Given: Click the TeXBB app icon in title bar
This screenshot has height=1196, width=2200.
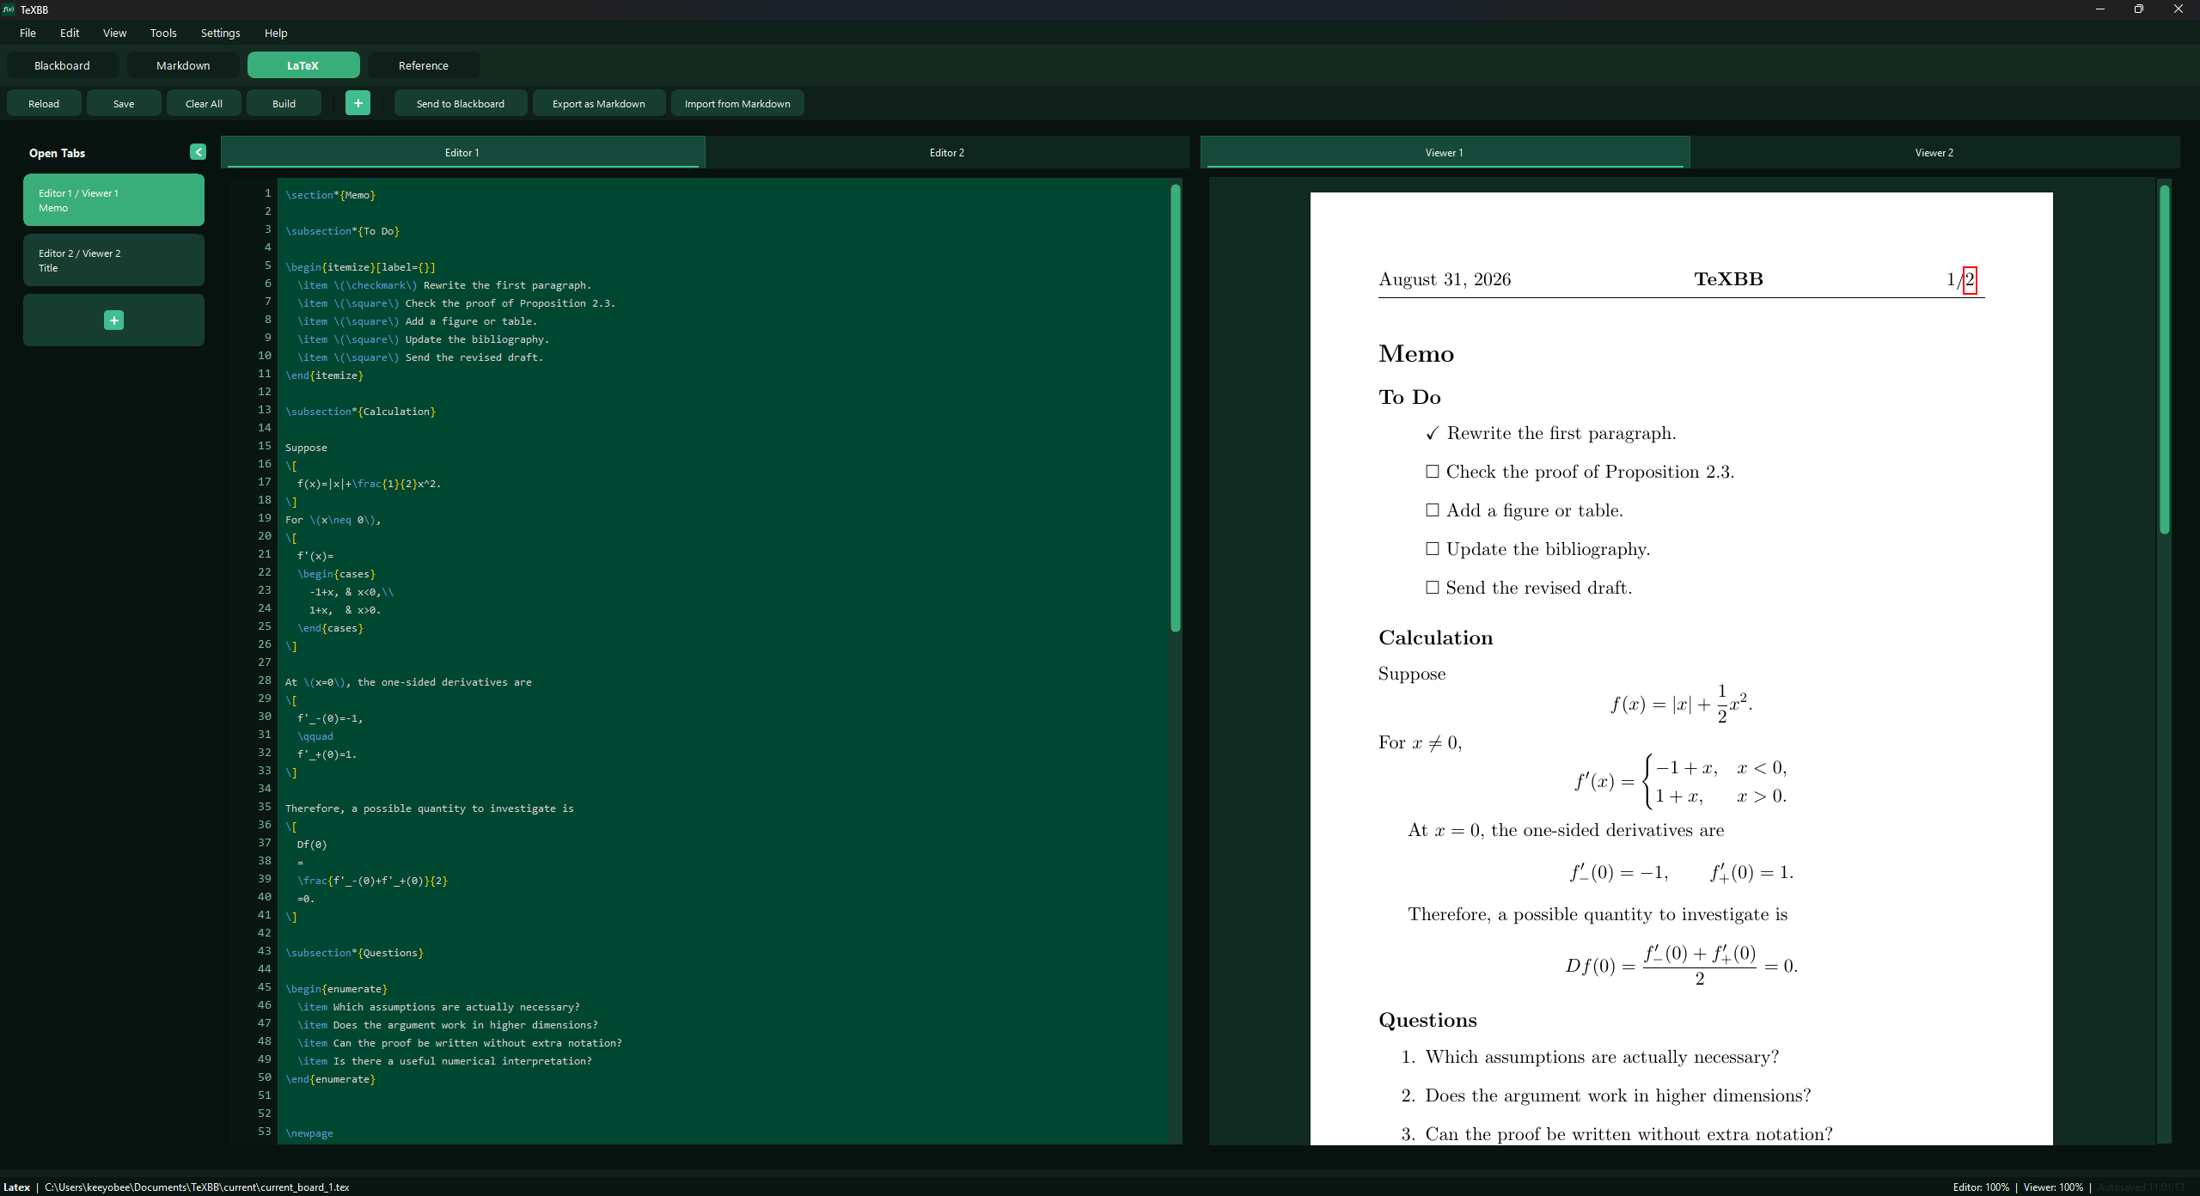Looking at the screenshot, I should pyautogui.click(x=9, y=9).
